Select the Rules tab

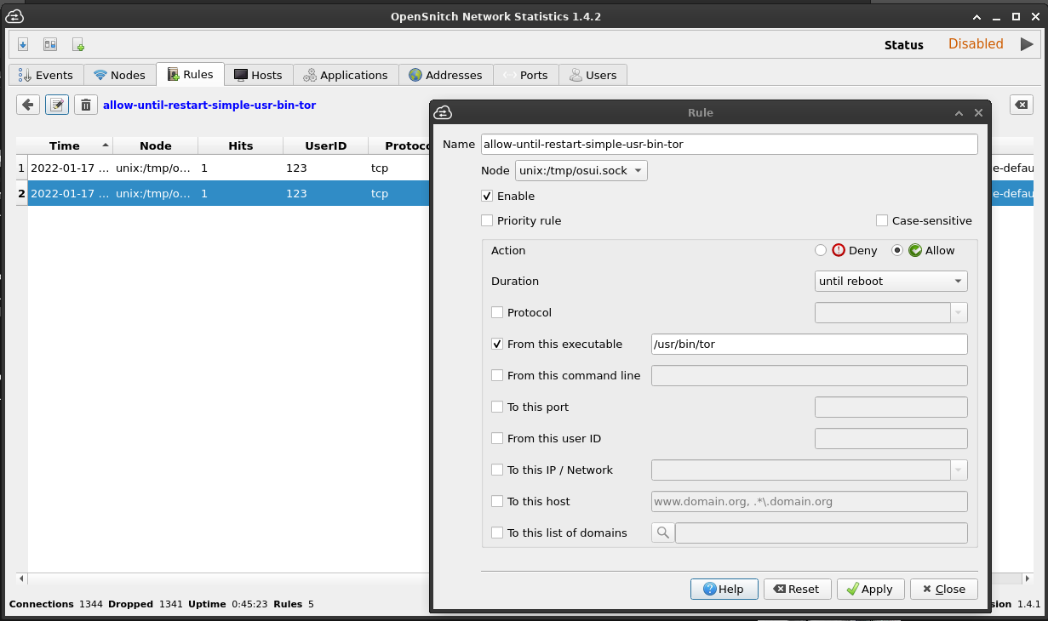tap(190, 74)
